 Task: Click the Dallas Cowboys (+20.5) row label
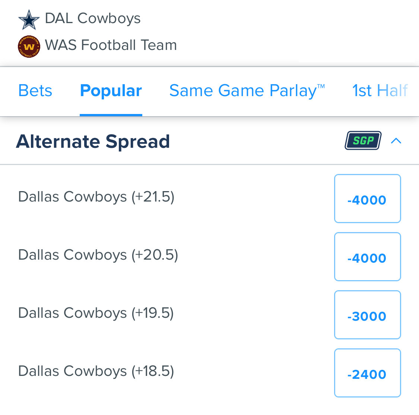(98, 255)
